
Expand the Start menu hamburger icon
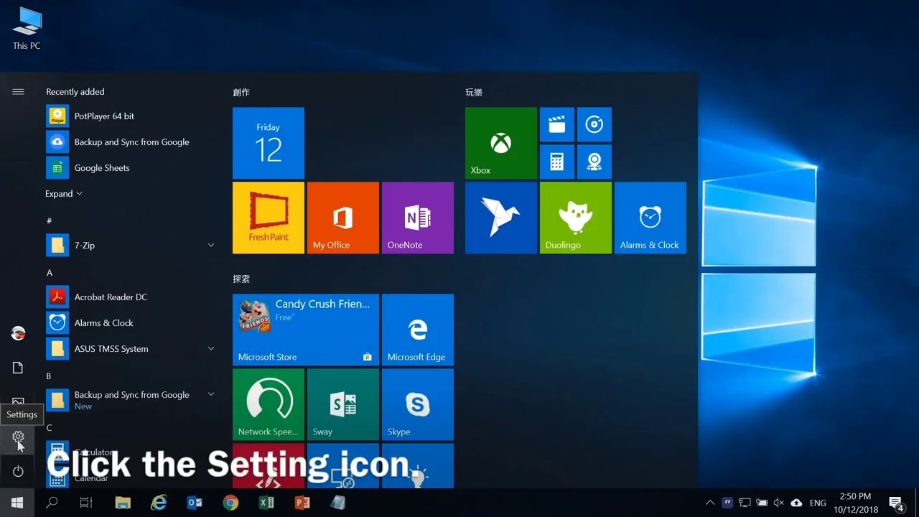click(18, 92)
